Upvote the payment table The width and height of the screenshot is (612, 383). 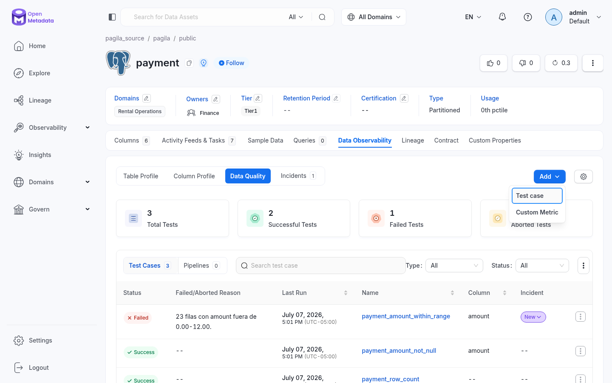[493, 63]
